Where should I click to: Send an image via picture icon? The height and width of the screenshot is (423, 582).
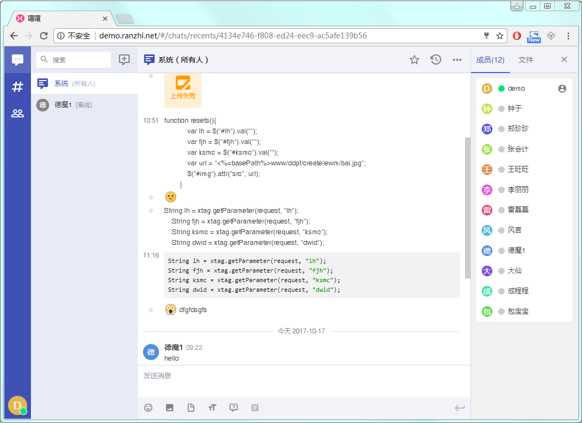[x=169, y=408]
